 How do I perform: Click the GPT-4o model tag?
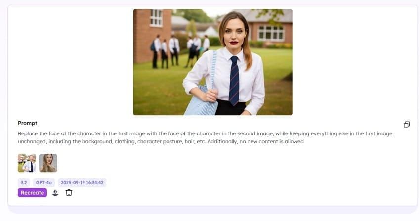[43, 183]
